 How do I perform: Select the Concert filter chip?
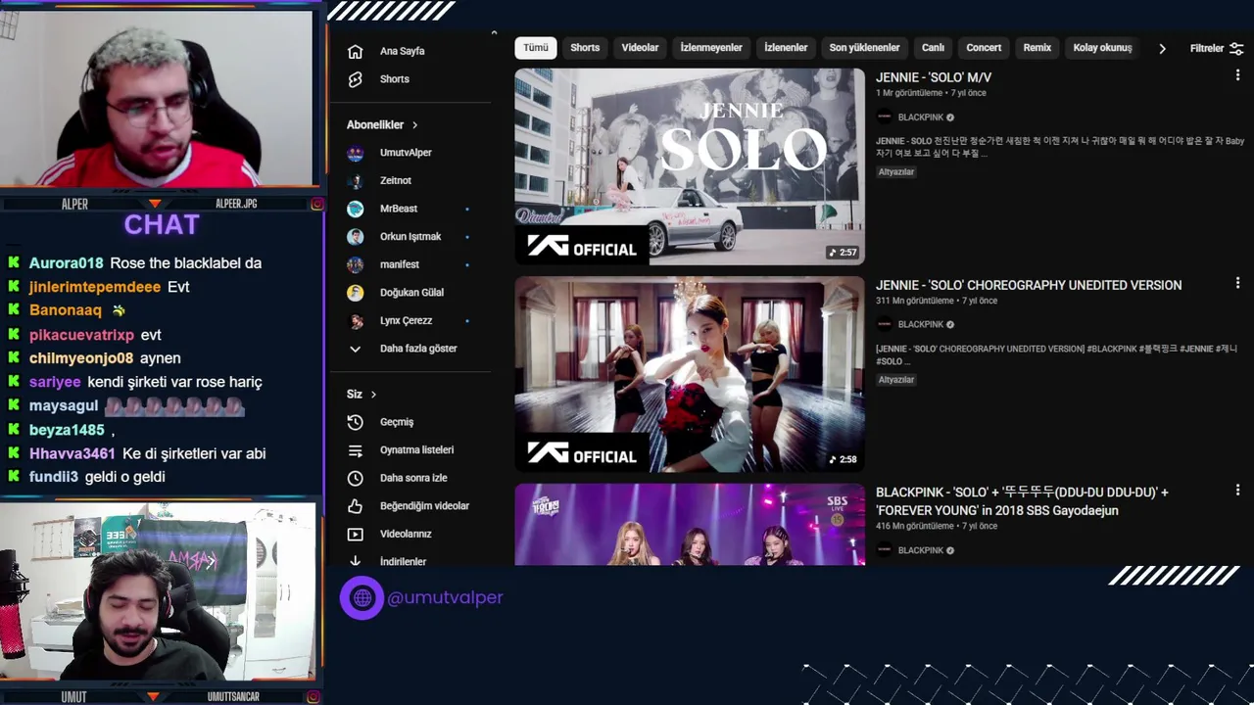[x=984, y=48]
